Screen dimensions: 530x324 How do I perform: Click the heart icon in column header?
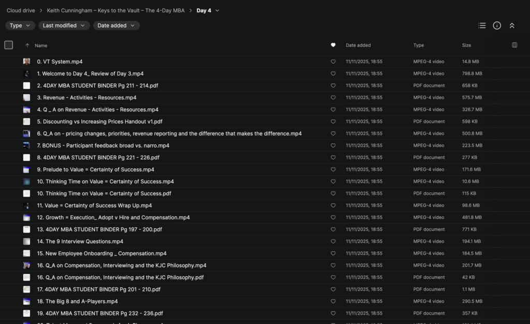[x=333, y=45]
